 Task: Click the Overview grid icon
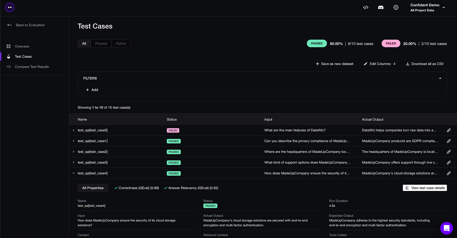[9, 46]
